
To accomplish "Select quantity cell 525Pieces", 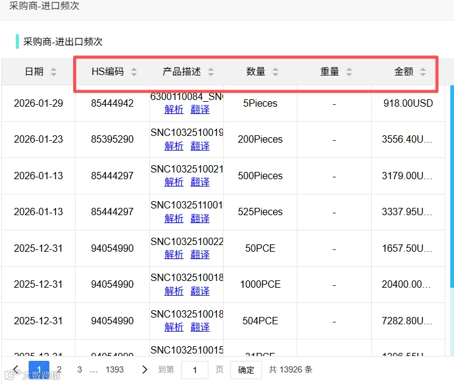I will pyautogui.click(x=260, y=212).
